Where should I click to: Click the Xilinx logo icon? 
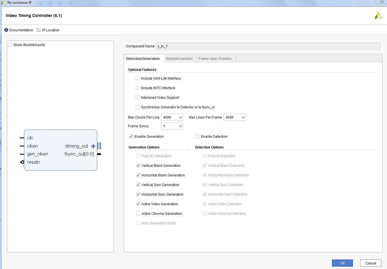coord(379,16)
